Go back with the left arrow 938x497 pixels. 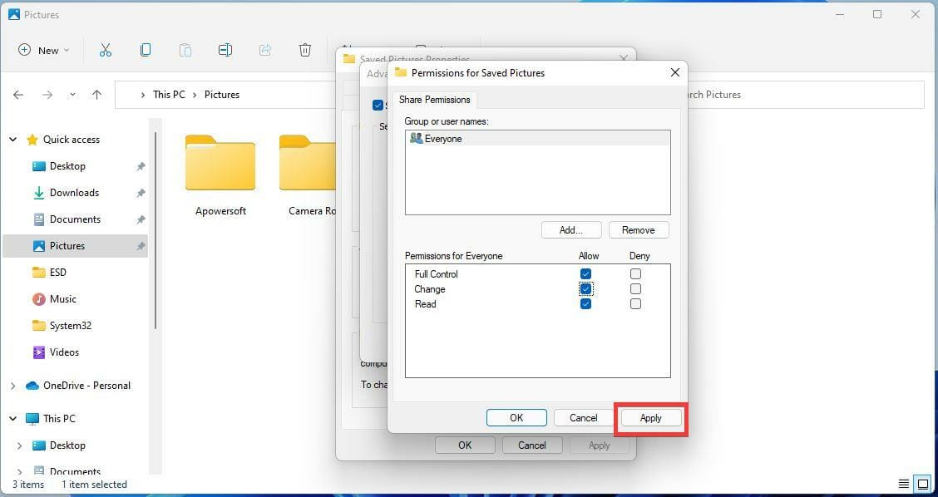pyautogui.click(x=18, y=95)
